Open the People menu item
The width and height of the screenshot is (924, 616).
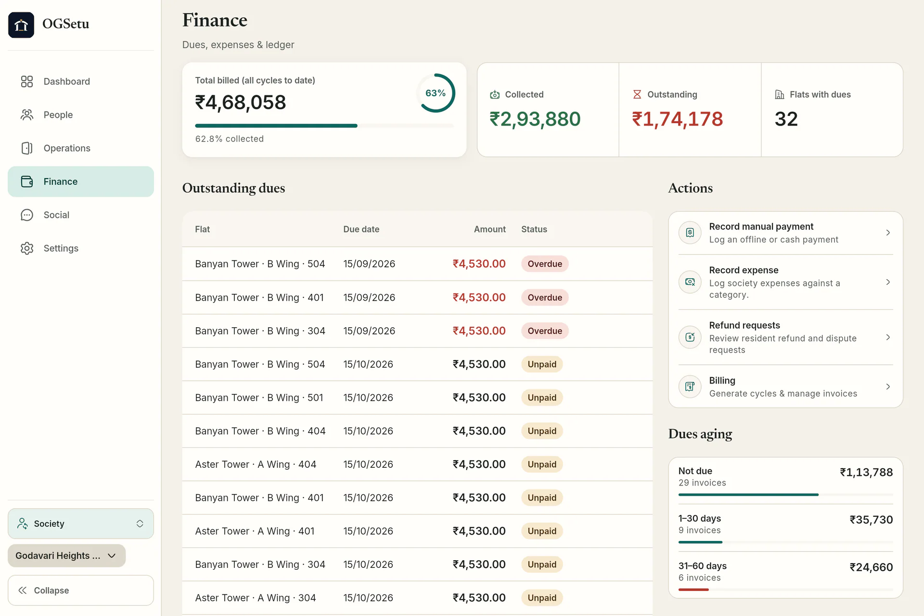click(81, 115)
